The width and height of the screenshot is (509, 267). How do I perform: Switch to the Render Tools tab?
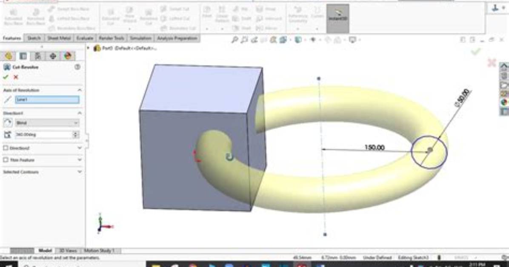[x=112, y=38]
